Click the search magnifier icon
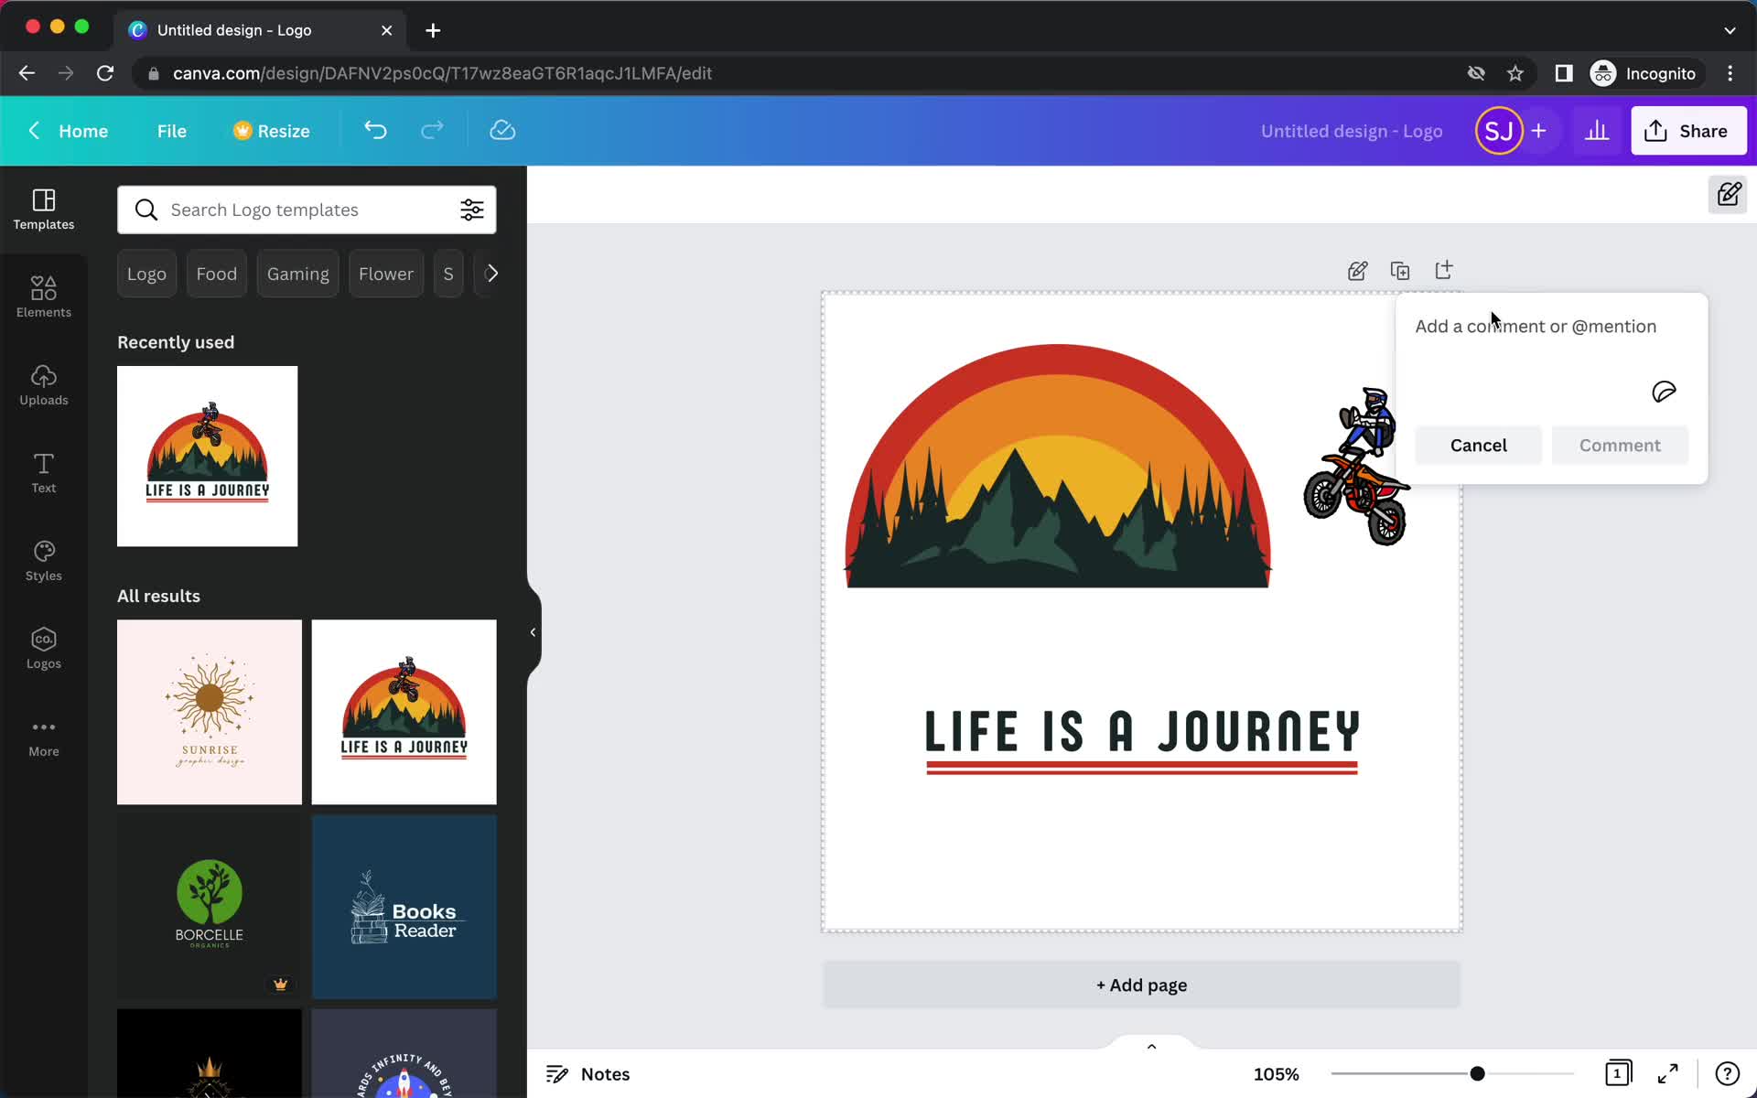The width and height of the screenshot is (1757, 1098). (146, 210)
